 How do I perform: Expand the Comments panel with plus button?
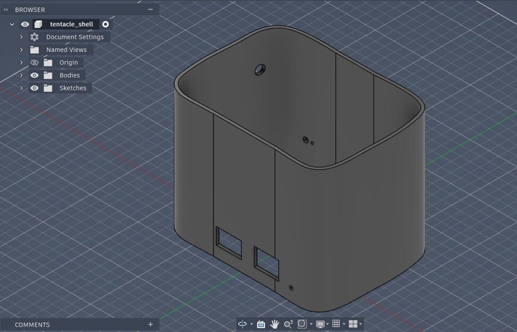[x=151, y=325]
